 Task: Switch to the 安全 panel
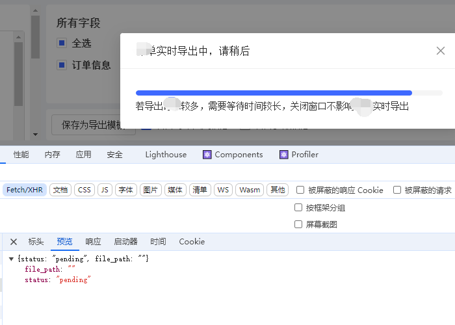click(x=114, y=155)
